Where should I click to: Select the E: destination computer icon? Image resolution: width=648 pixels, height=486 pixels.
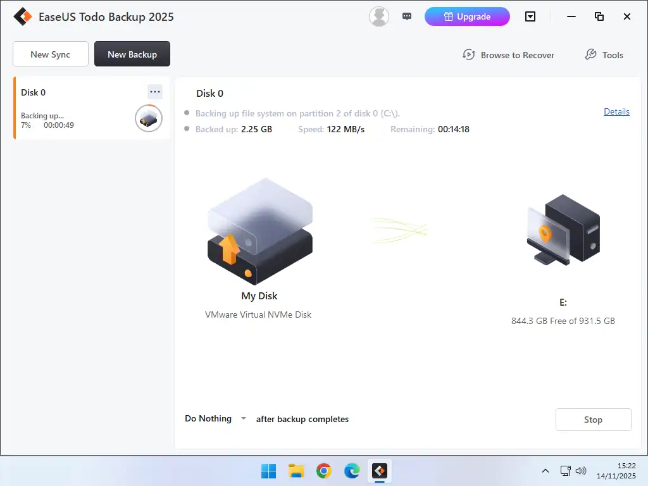tap(563, 230)
